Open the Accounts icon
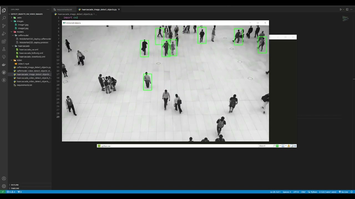The height and width of the screenshot is (199, 355). tap(4, 179)
